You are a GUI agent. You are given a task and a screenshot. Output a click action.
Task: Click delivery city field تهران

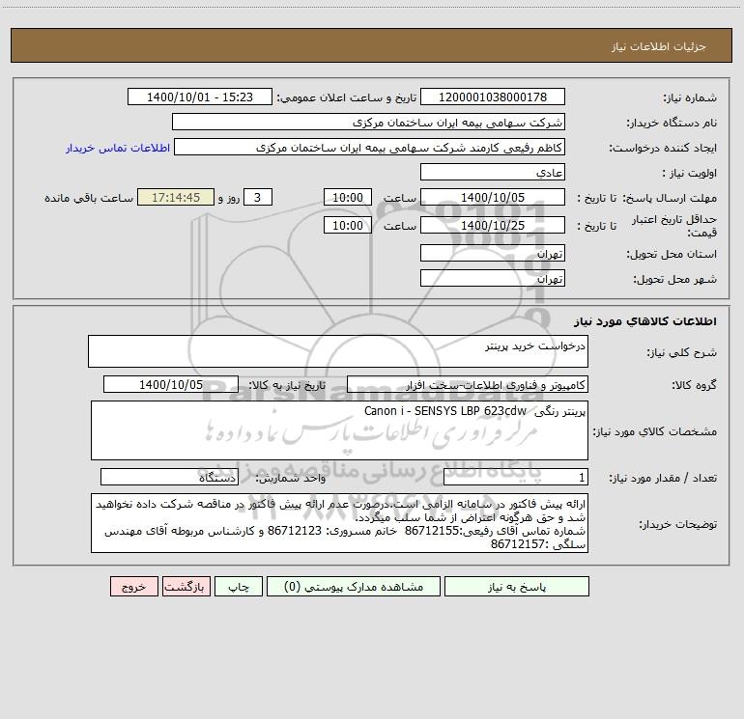click(x=493, y=278)
